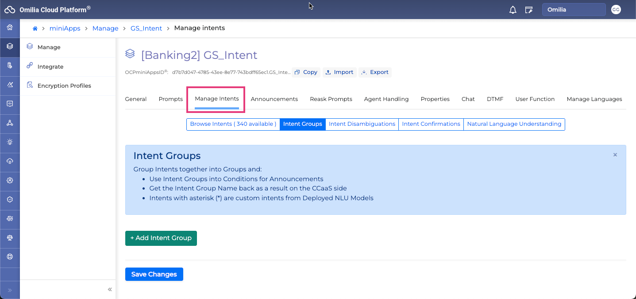Click the breadcrumb home icon
Screen dimensions: 636x299
click(35, 28)
